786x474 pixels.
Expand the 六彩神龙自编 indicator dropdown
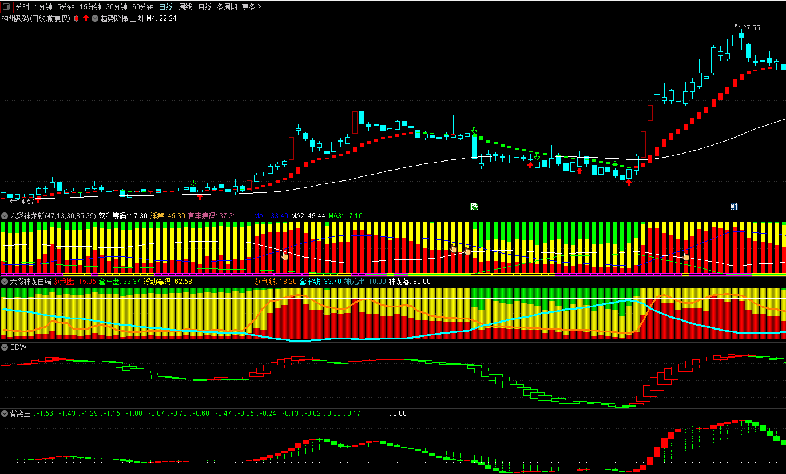point(5,282)
